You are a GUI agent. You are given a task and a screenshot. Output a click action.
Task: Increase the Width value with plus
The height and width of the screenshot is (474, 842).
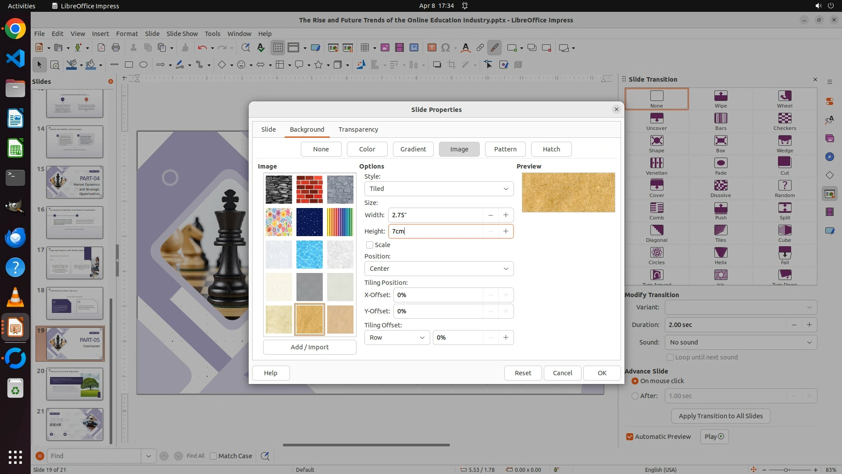tap(506, 215)
